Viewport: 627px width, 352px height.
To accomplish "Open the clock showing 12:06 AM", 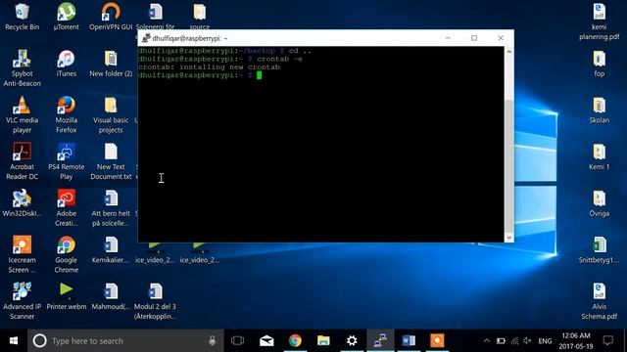I will coord(576,341).
